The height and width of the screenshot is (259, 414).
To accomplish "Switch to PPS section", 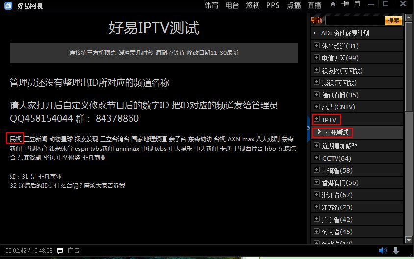I will click(273, 5).
